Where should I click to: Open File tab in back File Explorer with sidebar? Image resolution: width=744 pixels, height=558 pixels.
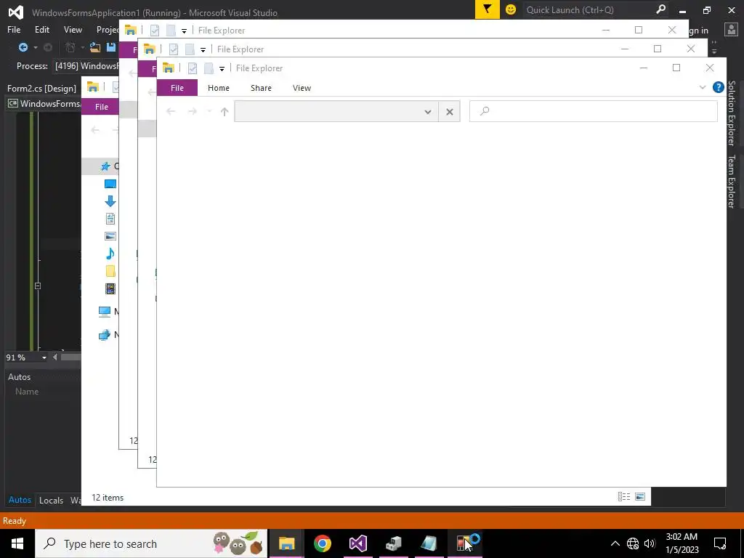click(101, 107)
